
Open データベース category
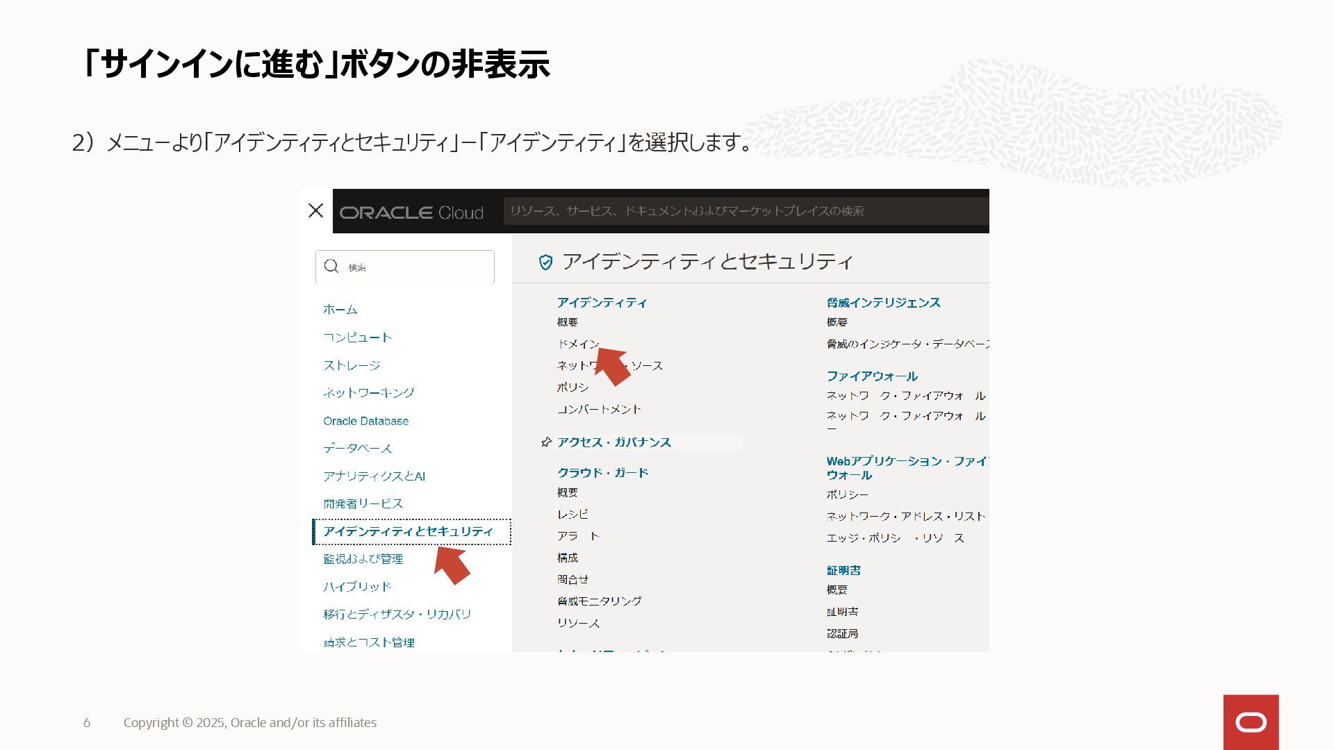click(x=358, y=449)
